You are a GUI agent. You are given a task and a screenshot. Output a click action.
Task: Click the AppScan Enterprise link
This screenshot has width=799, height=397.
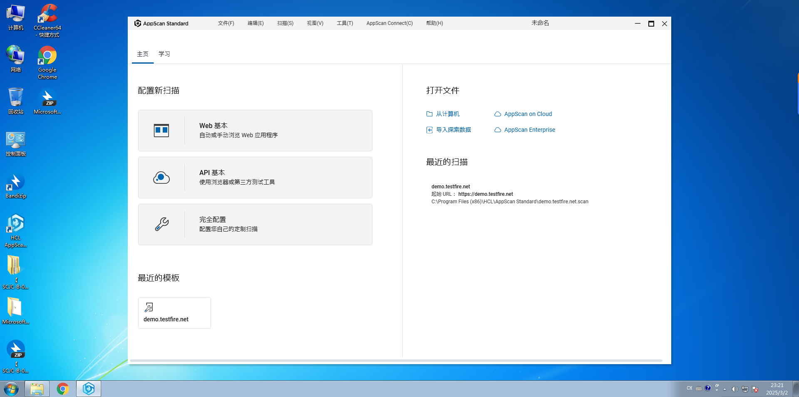tap(530, 130)
